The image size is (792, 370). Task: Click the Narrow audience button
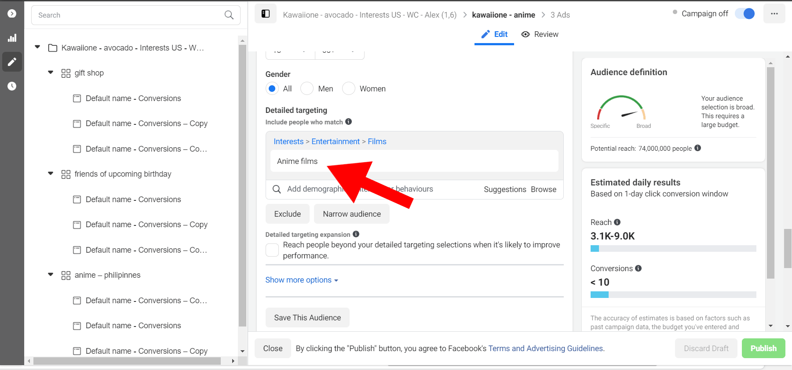351,214
